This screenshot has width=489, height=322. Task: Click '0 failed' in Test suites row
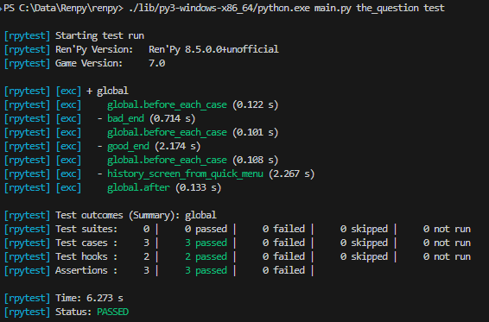point(283,229)
